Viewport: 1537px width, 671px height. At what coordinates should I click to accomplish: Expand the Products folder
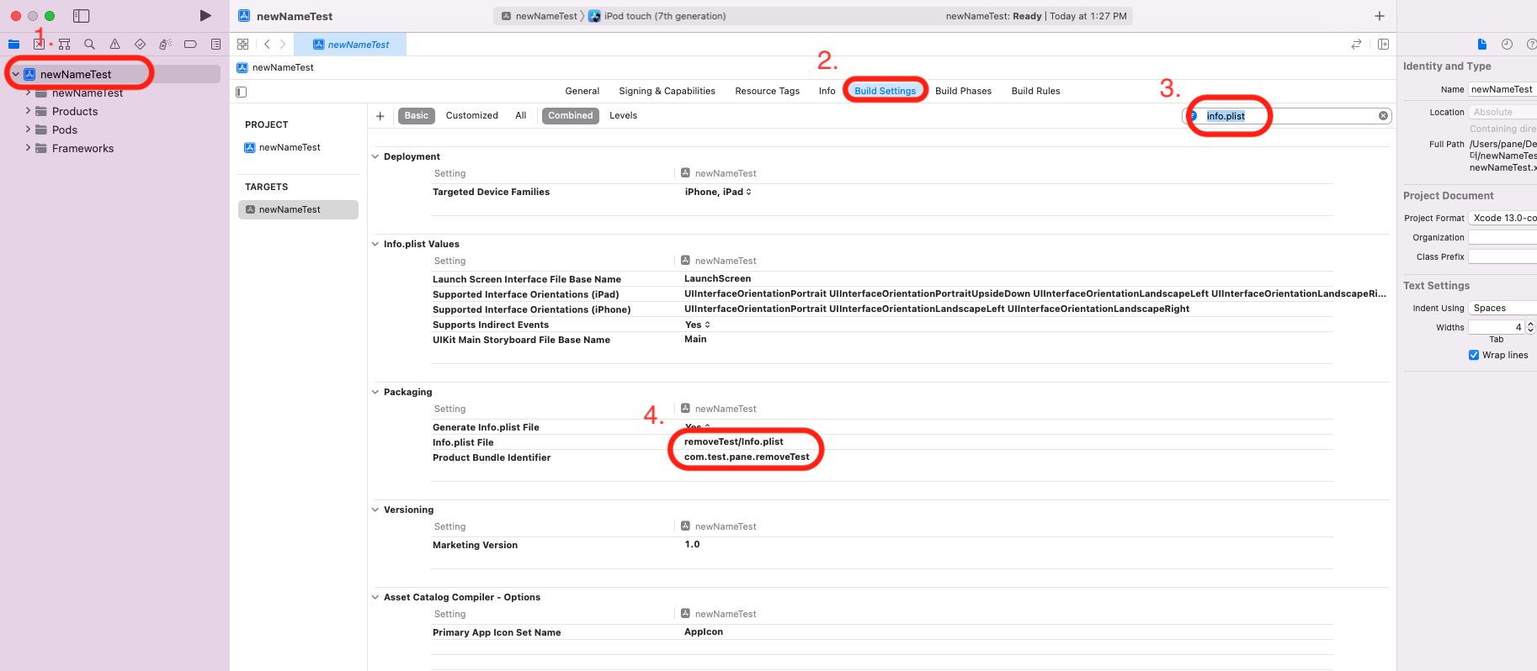tap(28, 111)
